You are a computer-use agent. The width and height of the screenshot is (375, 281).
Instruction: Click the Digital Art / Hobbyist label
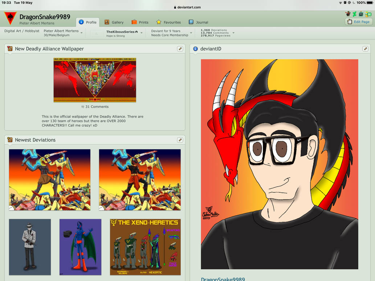click(22, 31)
